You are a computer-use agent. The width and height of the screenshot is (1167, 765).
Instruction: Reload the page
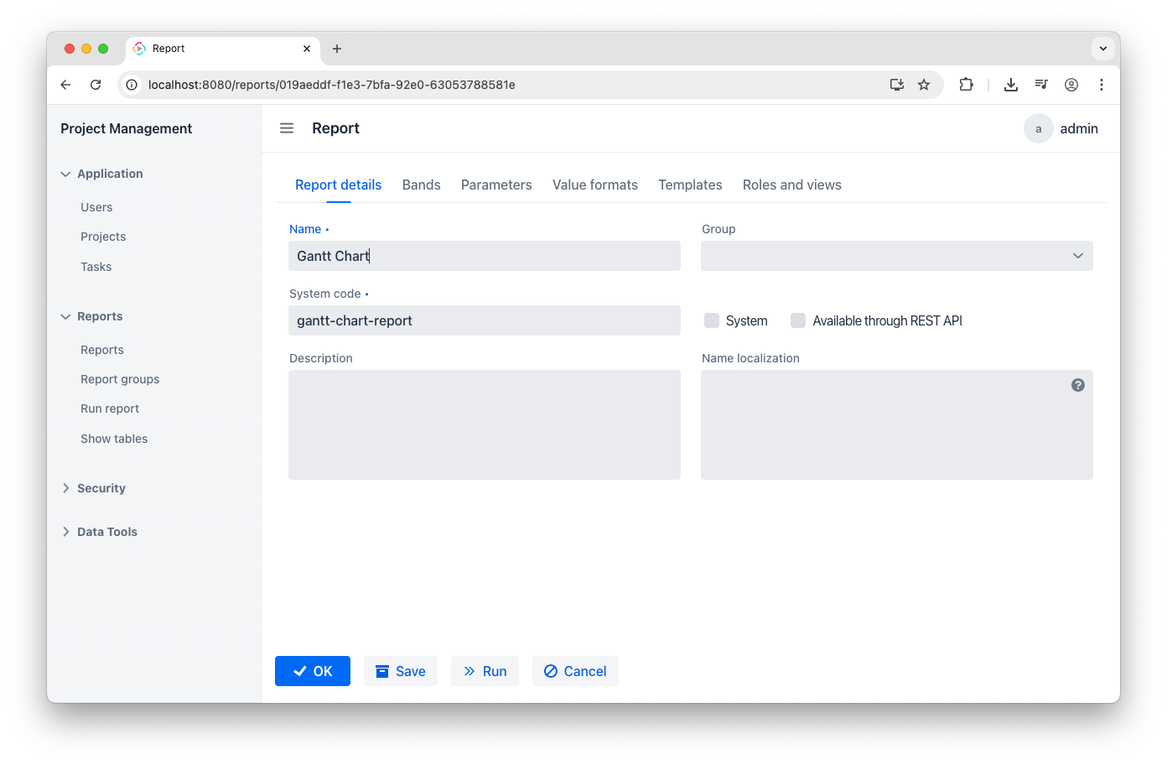(96, 85)
